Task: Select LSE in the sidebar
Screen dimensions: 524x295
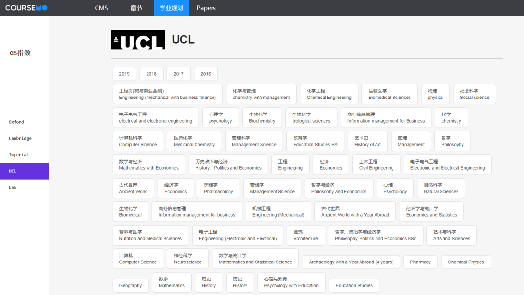Action: point(25,187)
